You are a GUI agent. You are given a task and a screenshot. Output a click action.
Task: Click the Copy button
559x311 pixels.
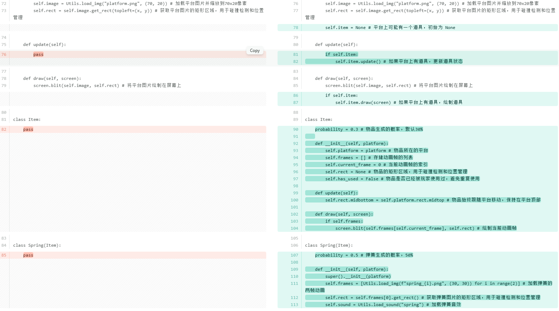pos(255,51)
